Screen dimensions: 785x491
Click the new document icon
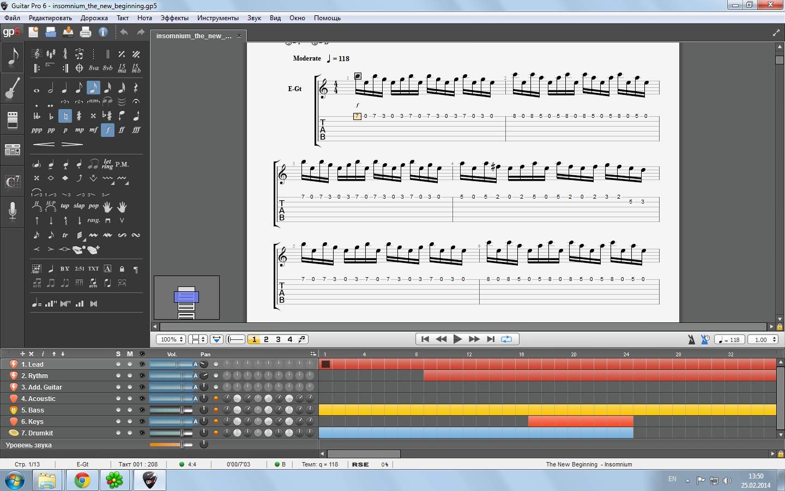point(33,32)
